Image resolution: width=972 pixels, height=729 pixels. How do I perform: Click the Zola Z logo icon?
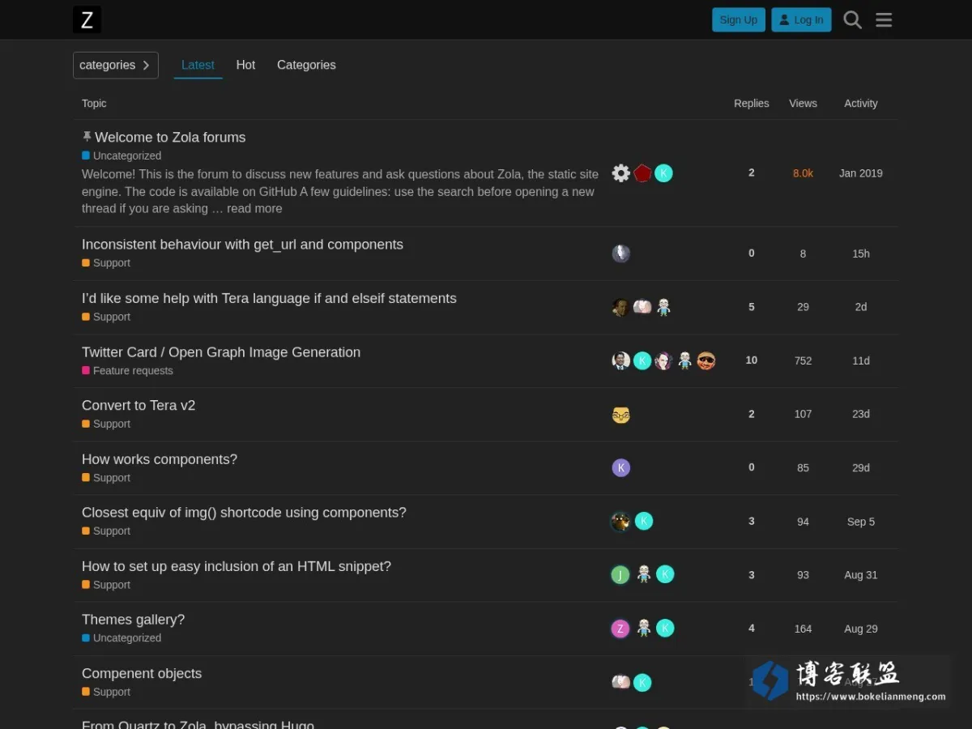(x=87, y=19)
